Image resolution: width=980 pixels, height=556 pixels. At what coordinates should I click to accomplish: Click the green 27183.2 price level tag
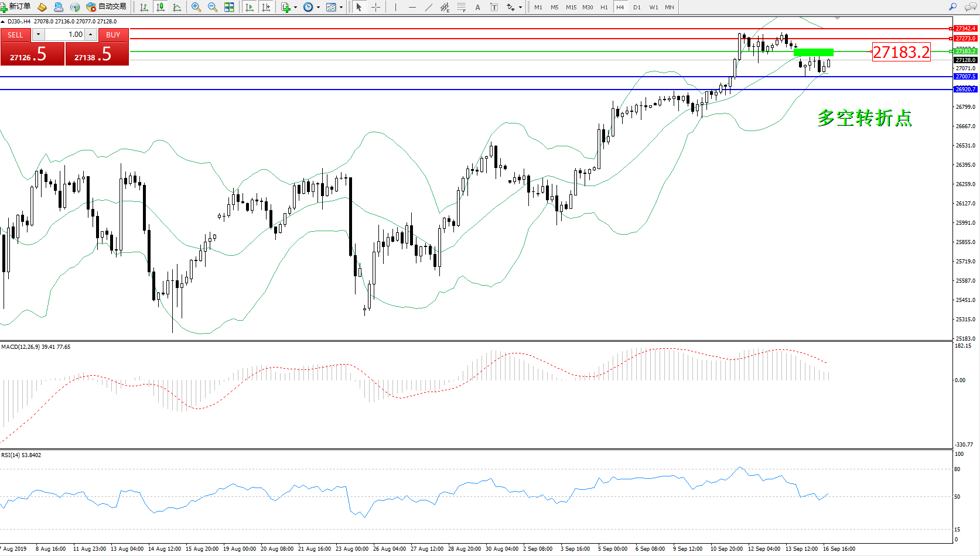pos(965,52)
